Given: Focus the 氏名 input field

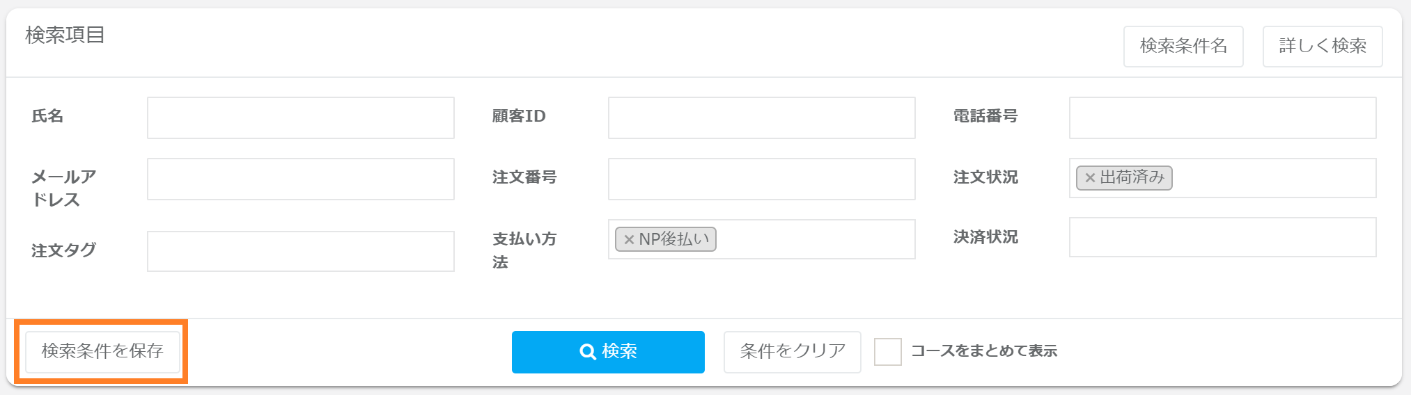Looking at the screenshot, I should [300, 118].
